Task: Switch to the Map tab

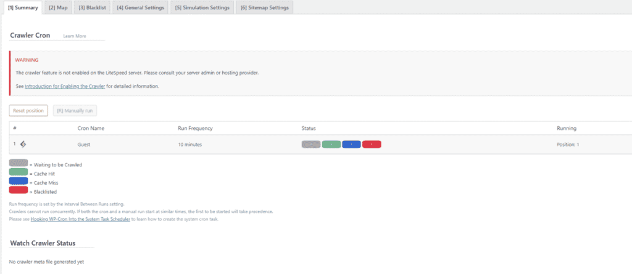Action: point(57,7)
